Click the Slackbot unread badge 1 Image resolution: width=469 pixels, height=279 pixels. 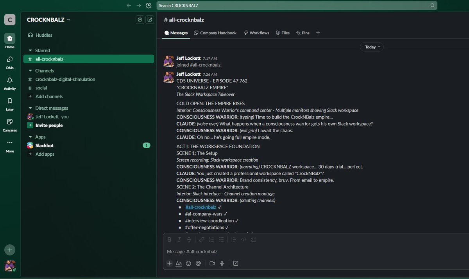click(147, 146)
